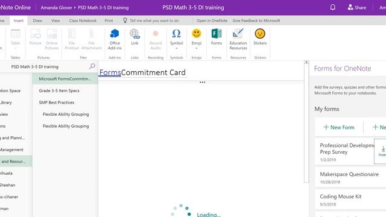
Task: Open notifications bell
Action: click(332, 7)
